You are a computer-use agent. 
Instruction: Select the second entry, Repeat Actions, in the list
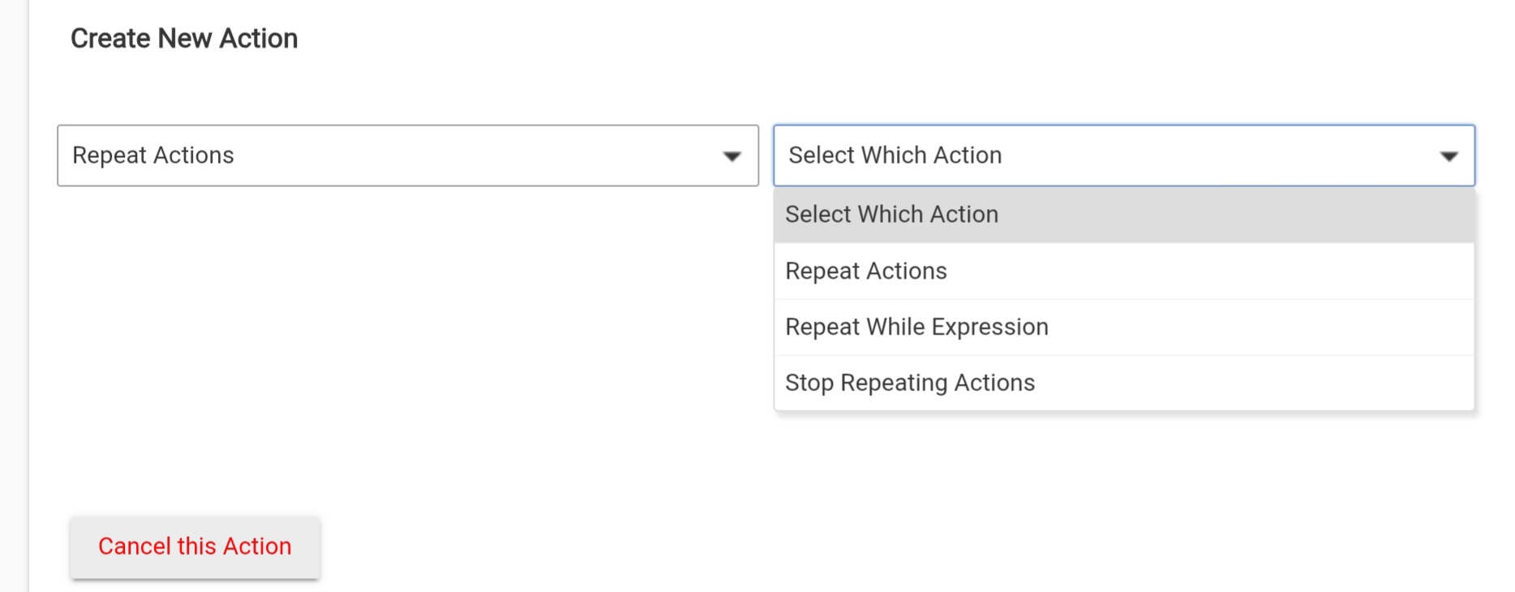pos(866,271)
